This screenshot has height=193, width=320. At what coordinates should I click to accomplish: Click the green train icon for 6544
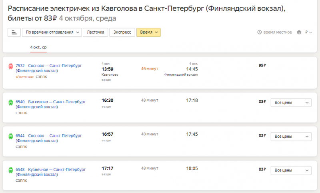coord(11,137)
